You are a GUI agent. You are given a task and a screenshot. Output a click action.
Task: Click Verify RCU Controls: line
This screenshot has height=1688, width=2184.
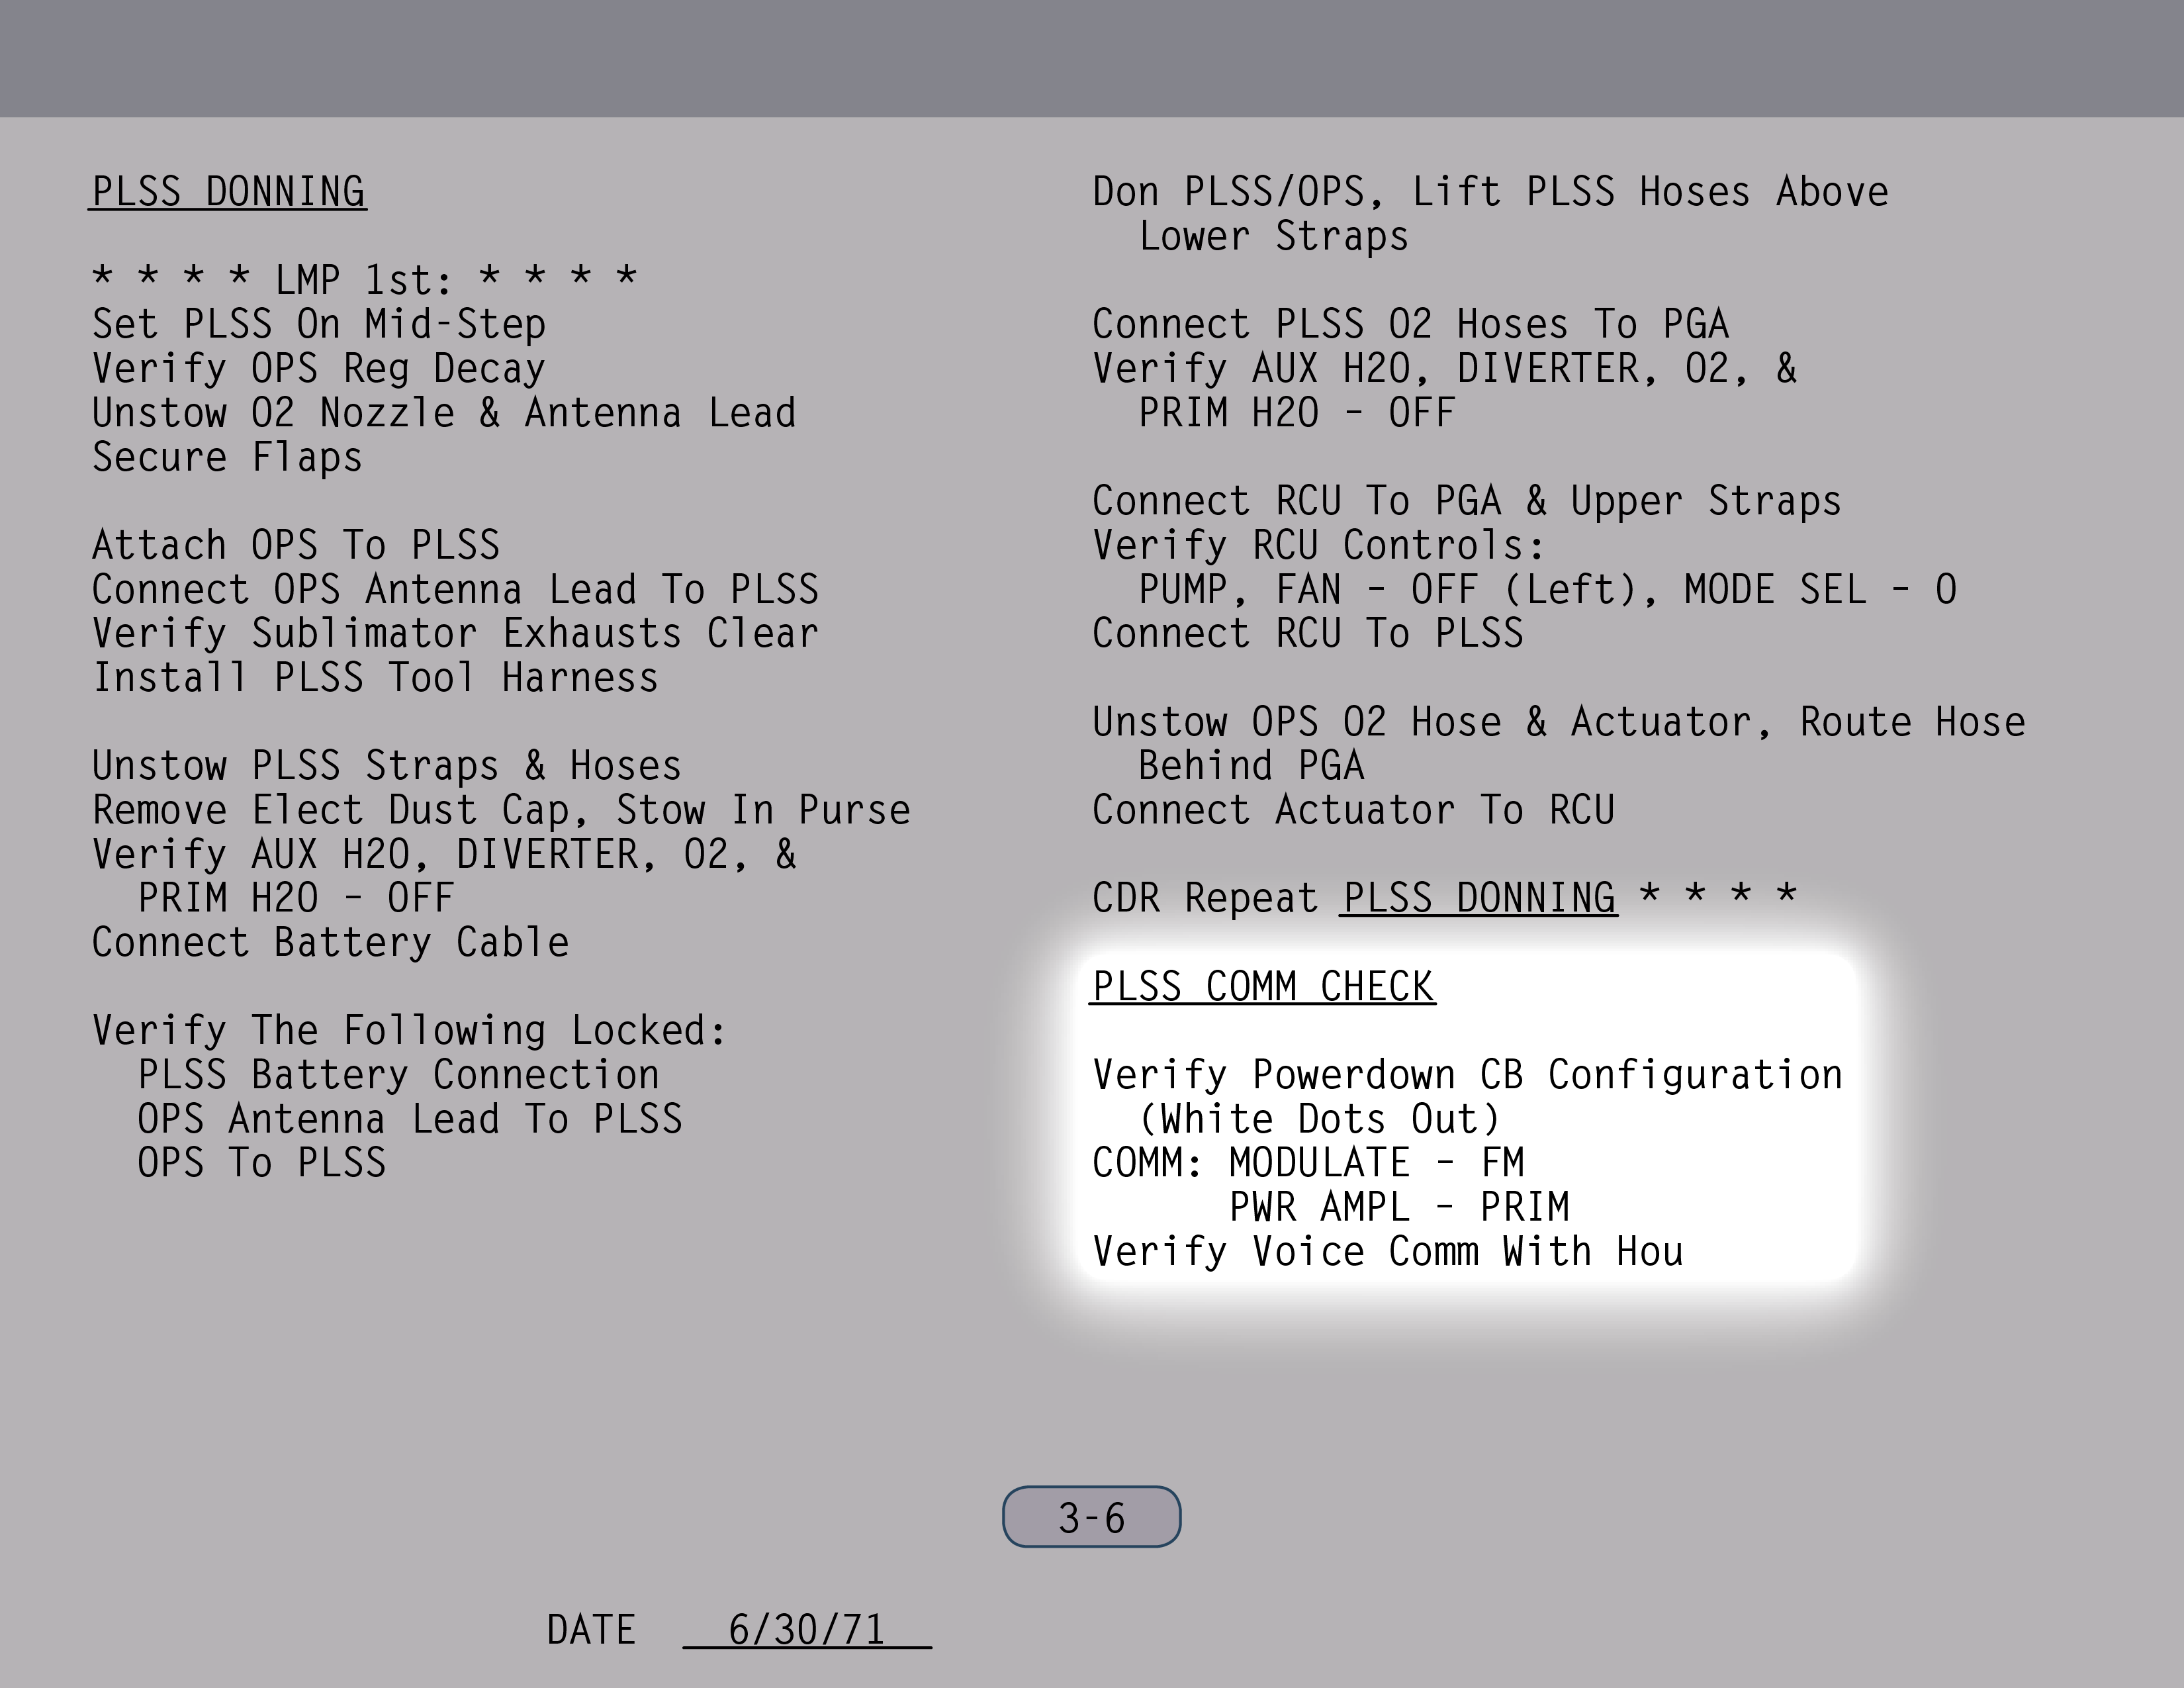coord(1318,546)
